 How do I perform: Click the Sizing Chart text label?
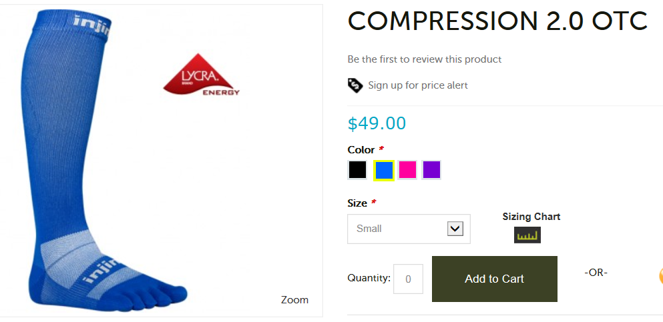[x=531, y=217]
